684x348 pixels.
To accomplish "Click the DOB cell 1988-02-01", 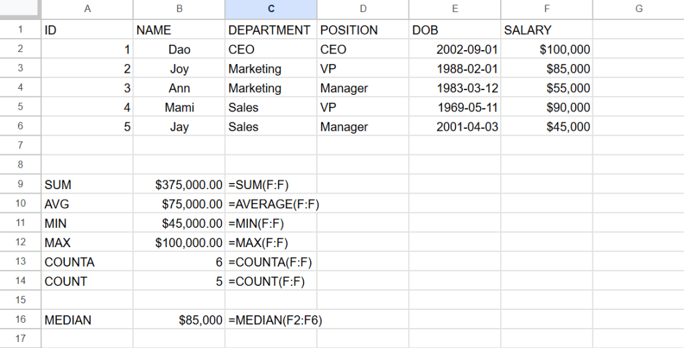I will tap(455, 69).
